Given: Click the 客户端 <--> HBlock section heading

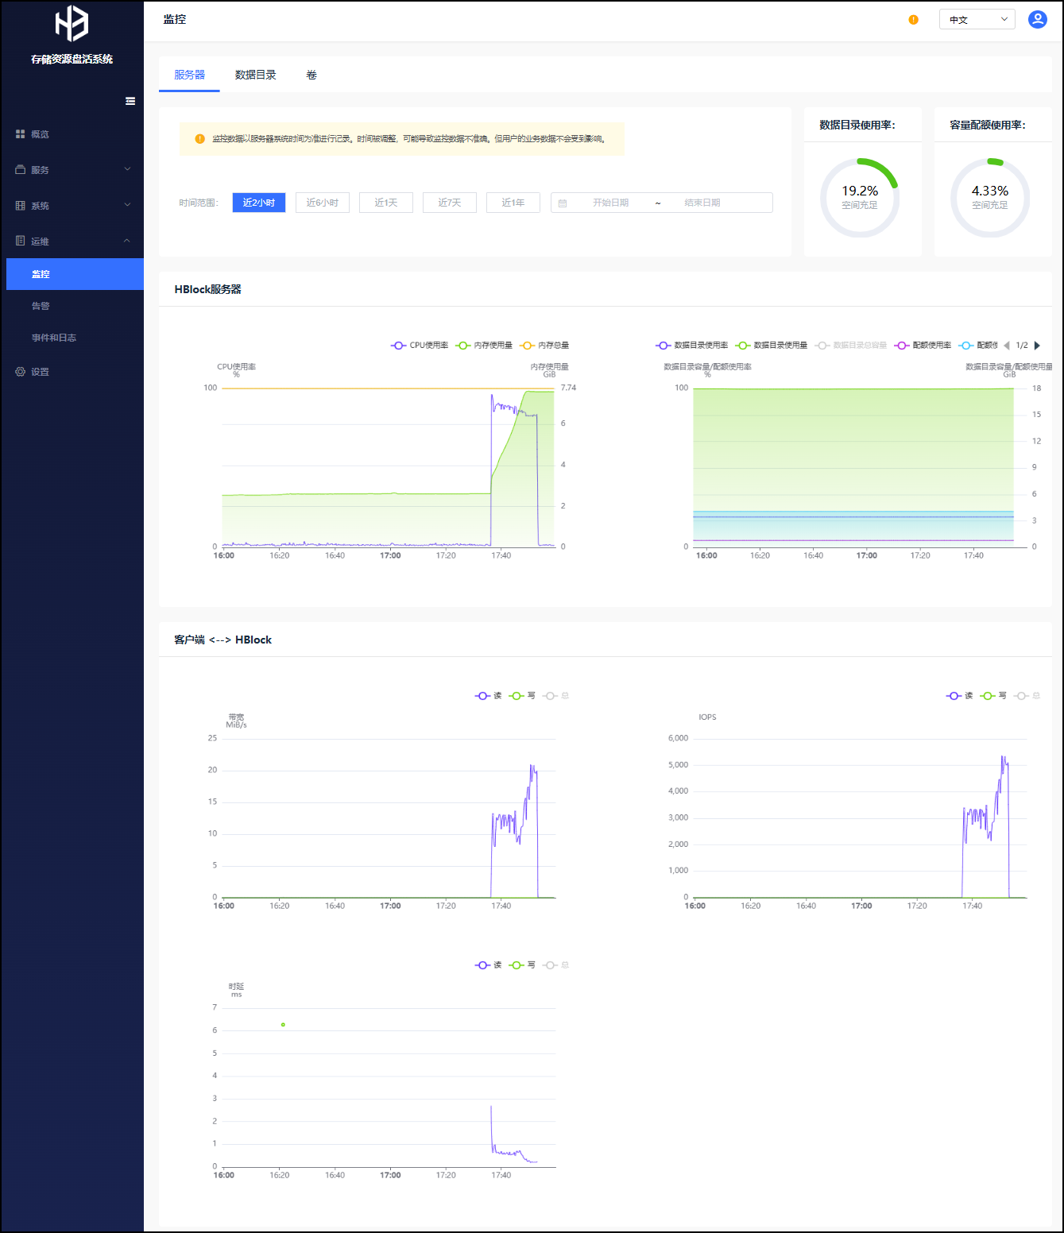Looking at the screenshot, I should point(222,640).
